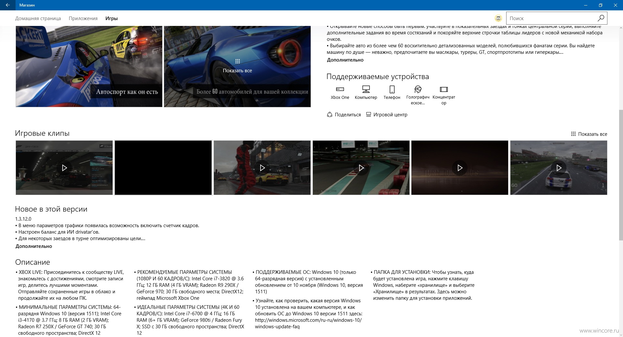Minimize the Магазин window
The image size is (623, 337).
click(x=585, y=5)
